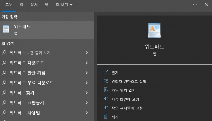The height and width of the screenshot is (121, 212).
Task: Select 워드패드 무료 다운로드 suggestion text
Action: click(32, 83)
